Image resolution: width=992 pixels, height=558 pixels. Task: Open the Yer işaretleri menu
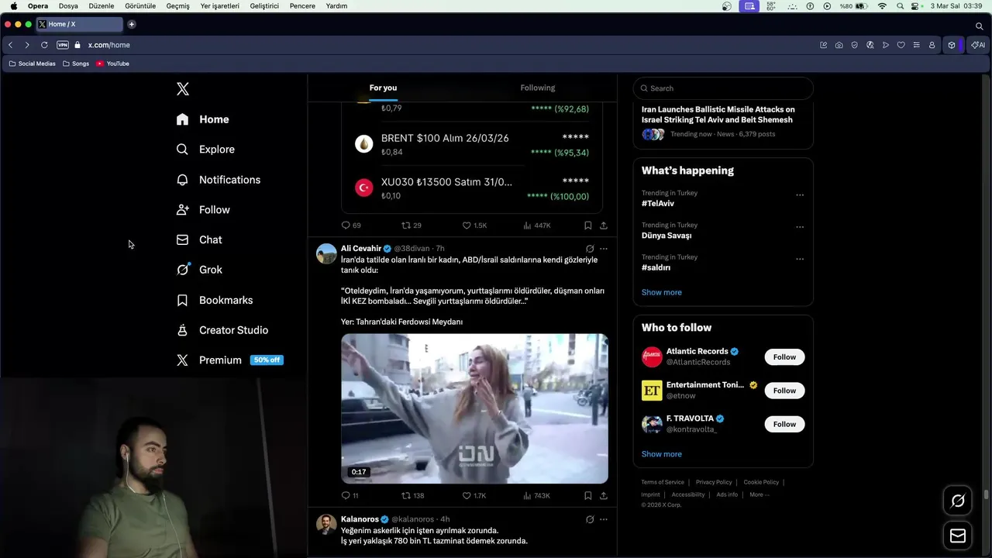(219, 5)
